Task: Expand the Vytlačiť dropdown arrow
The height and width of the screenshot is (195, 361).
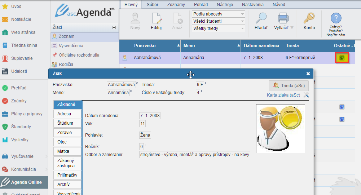Action: (292, 28)
